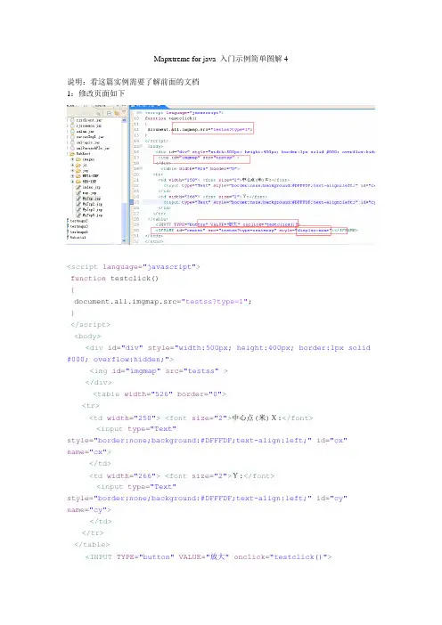The height and width of the screenshot is (625, 442).
Task: Click the images folder icon in the tree
Action: 78,159
